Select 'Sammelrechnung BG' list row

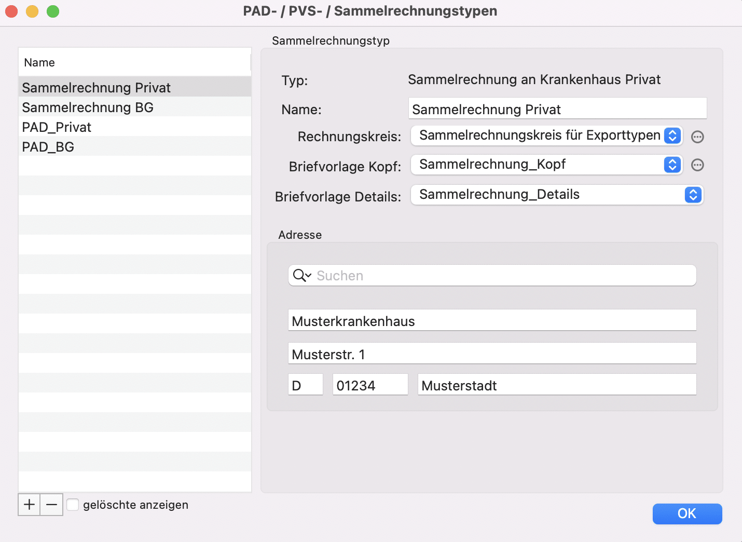(x=135, y=107)
